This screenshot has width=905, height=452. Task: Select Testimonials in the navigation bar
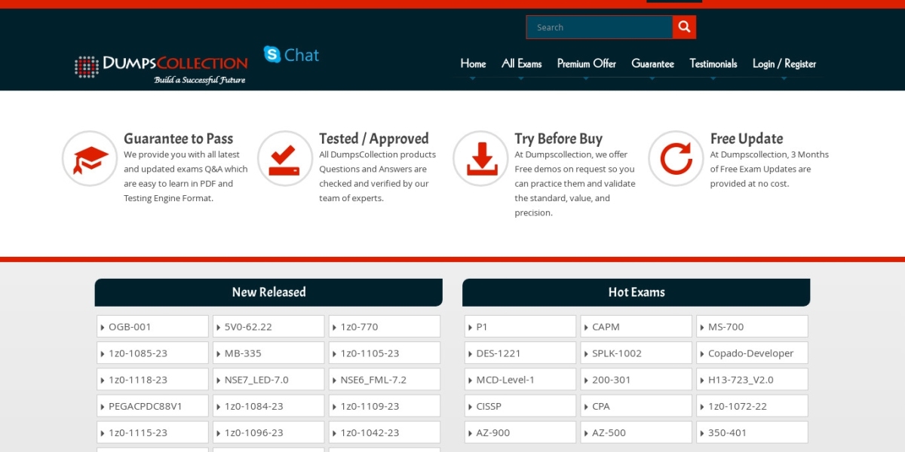click(713, 64)
